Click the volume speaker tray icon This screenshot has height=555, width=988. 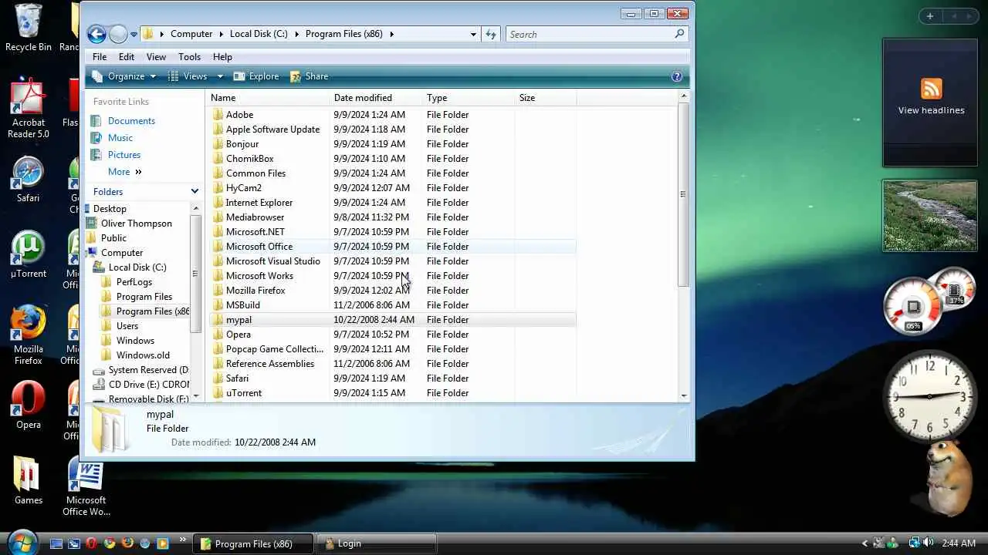tap(928, 543)
